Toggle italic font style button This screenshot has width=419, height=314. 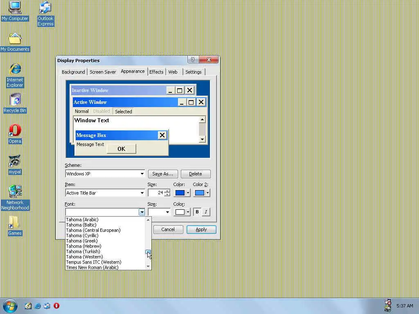point(206,212)
